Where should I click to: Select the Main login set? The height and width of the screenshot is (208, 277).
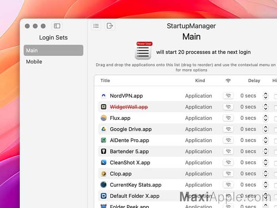(53, 50)
